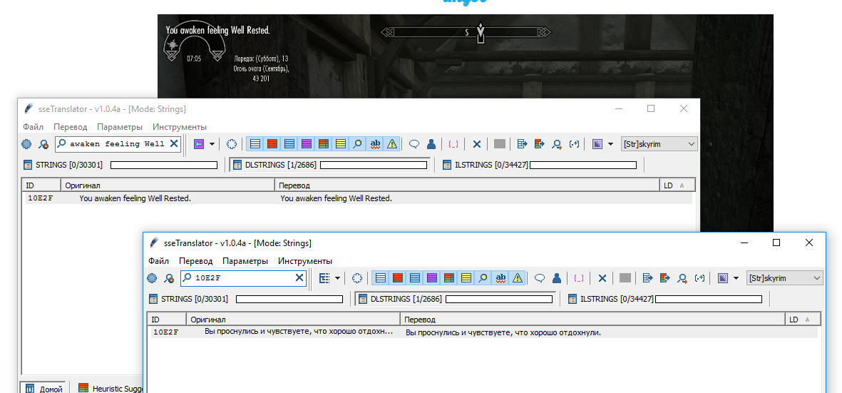Click blue gear icon in rear window toolbar
Image resolution: width=842 pixels, height=393 pixels.
tap(27, 144)
